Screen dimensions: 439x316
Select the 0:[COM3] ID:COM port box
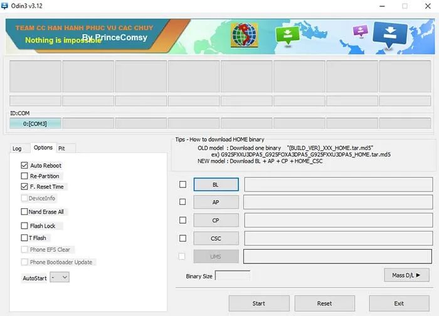click(35, 124)
